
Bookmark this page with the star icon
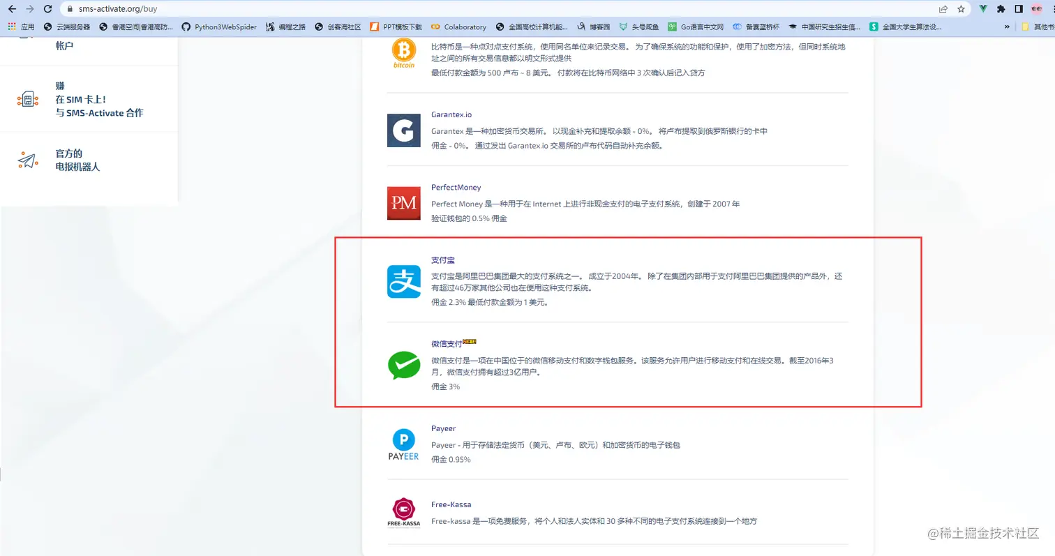click(962, 9)
